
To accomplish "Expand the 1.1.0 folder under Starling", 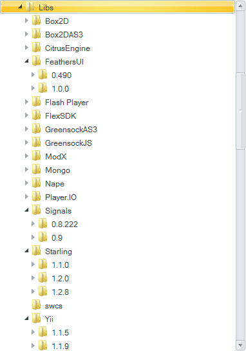I will point(33,265).
